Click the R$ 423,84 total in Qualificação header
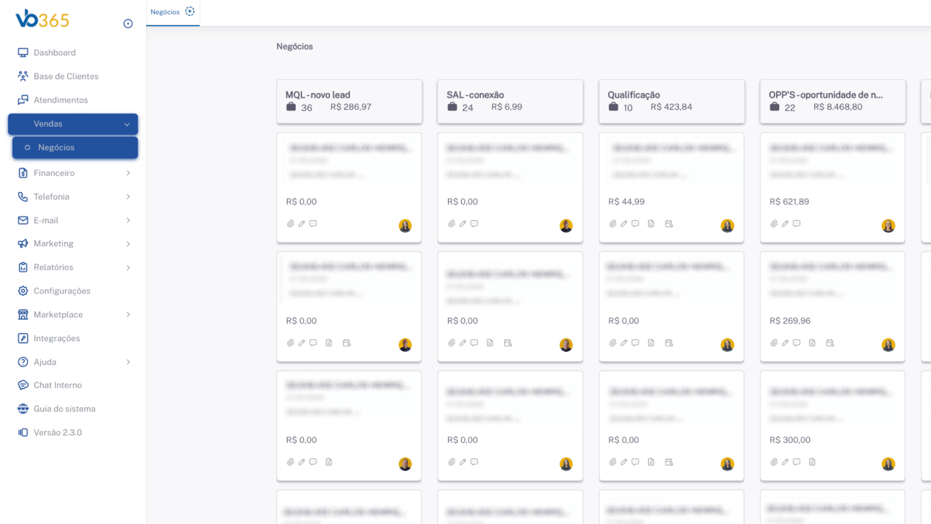Viewport: 931px width, 524px height. coord(672,107)
